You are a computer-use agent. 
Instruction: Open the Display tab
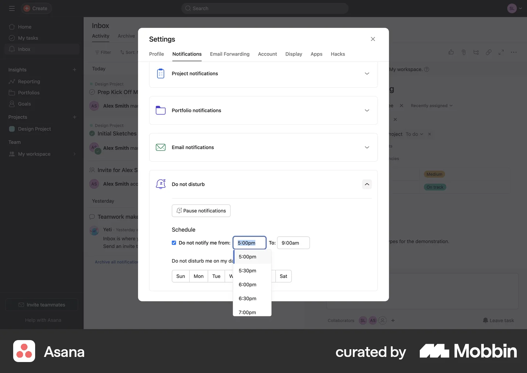[294, 54]
